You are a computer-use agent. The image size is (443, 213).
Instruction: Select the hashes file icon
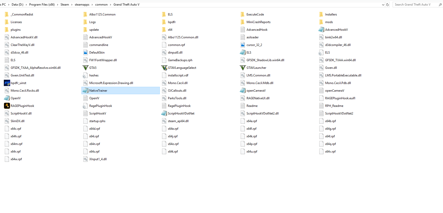pyautogui.click(x=85, y=75)
